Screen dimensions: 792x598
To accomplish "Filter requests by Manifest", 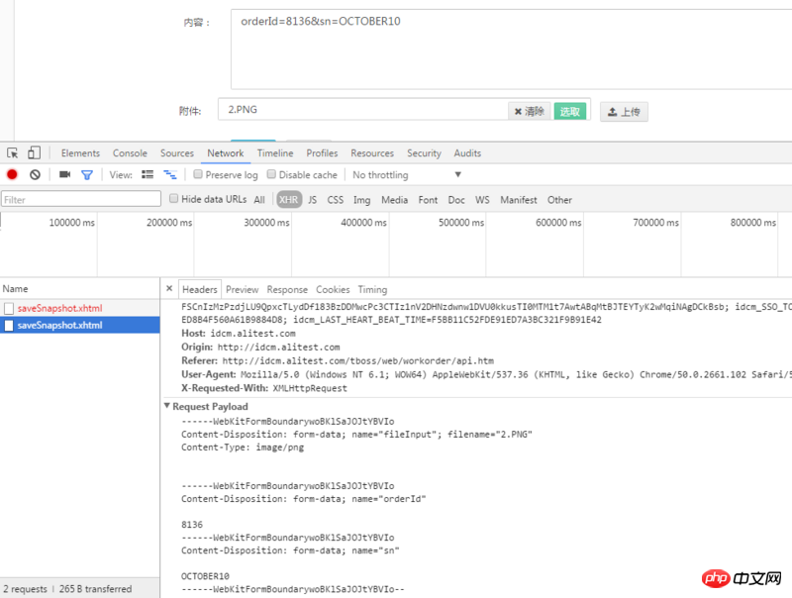I will pyautogui.click(x=519, y=200).
